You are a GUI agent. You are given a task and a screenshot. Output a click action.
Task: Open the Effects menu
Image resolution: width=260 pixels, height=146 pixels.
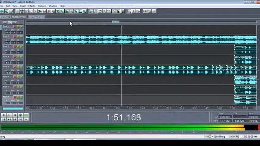coord(32,6)
